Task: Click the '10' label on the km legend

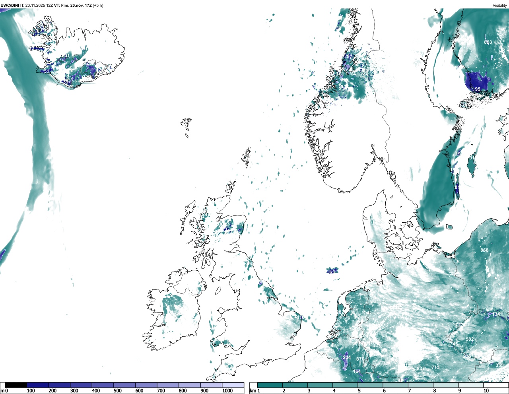Action: pyautogui.click(x=486, y=391)
